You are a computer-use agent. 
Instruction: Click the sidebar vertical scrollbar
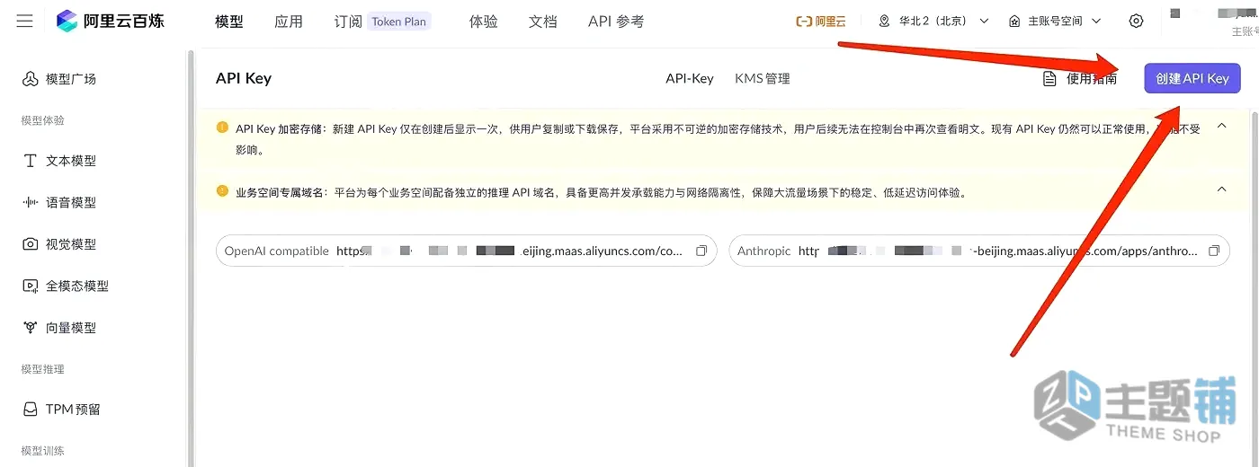tap(190, 259)
